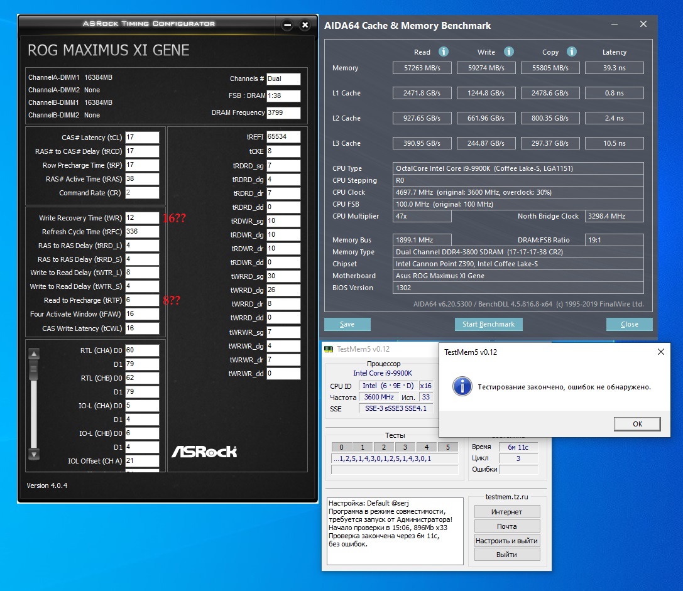This screenshot has width=683, height=591.
Task: Click the Copy info icon in AIDA64
Action: click(x=572, y=52)
